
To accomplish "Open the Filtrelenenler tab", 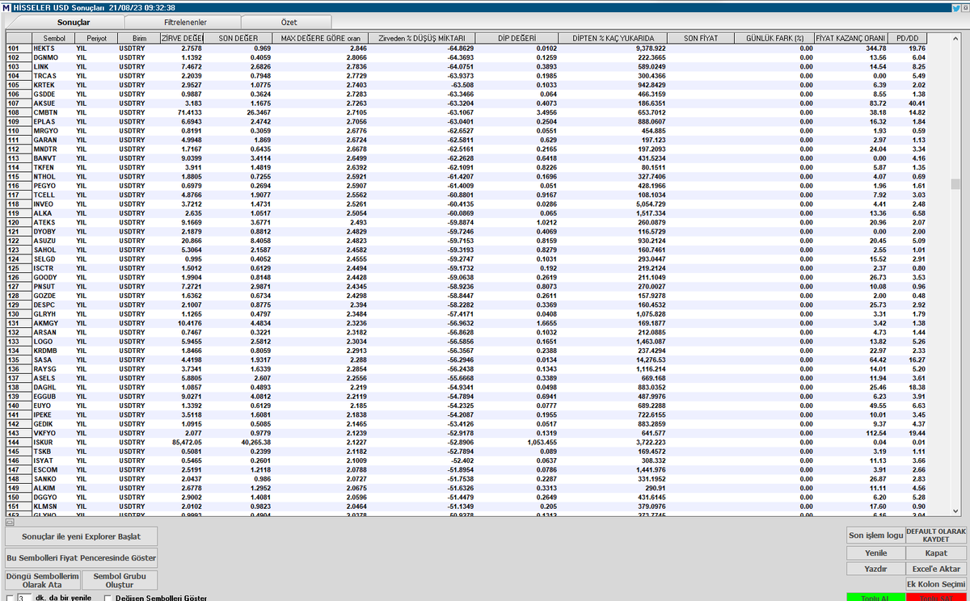I will click(184, 22).
